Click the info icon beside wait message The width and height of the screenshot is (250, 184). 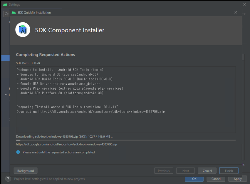click(18, 152)
